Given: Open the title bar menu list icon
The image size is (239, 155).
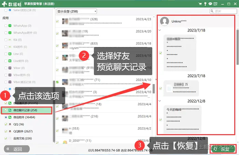Looking at the screenshot, I should point(215,4).
